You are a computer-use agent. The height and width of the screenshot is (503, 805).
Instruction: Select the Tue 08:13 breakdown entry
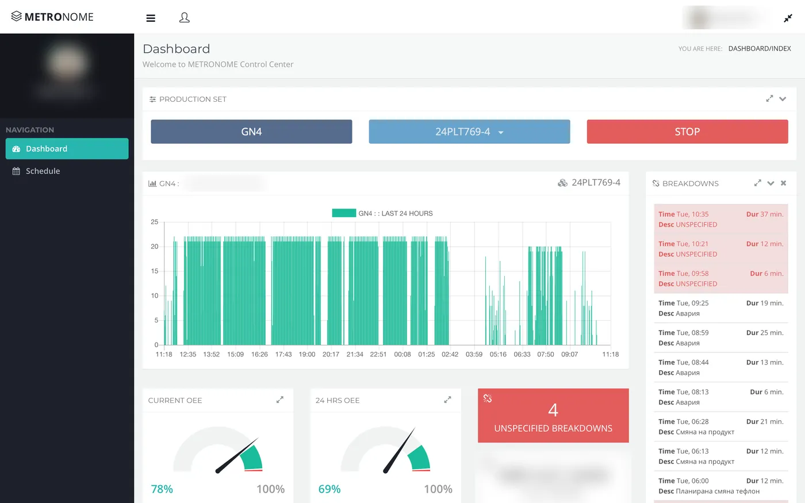click(x=721, y=397)
